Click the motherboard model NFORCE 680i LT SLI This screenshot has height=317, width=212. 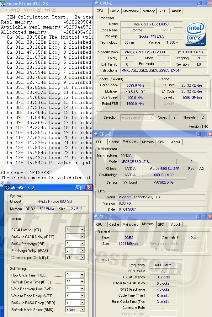147,162
